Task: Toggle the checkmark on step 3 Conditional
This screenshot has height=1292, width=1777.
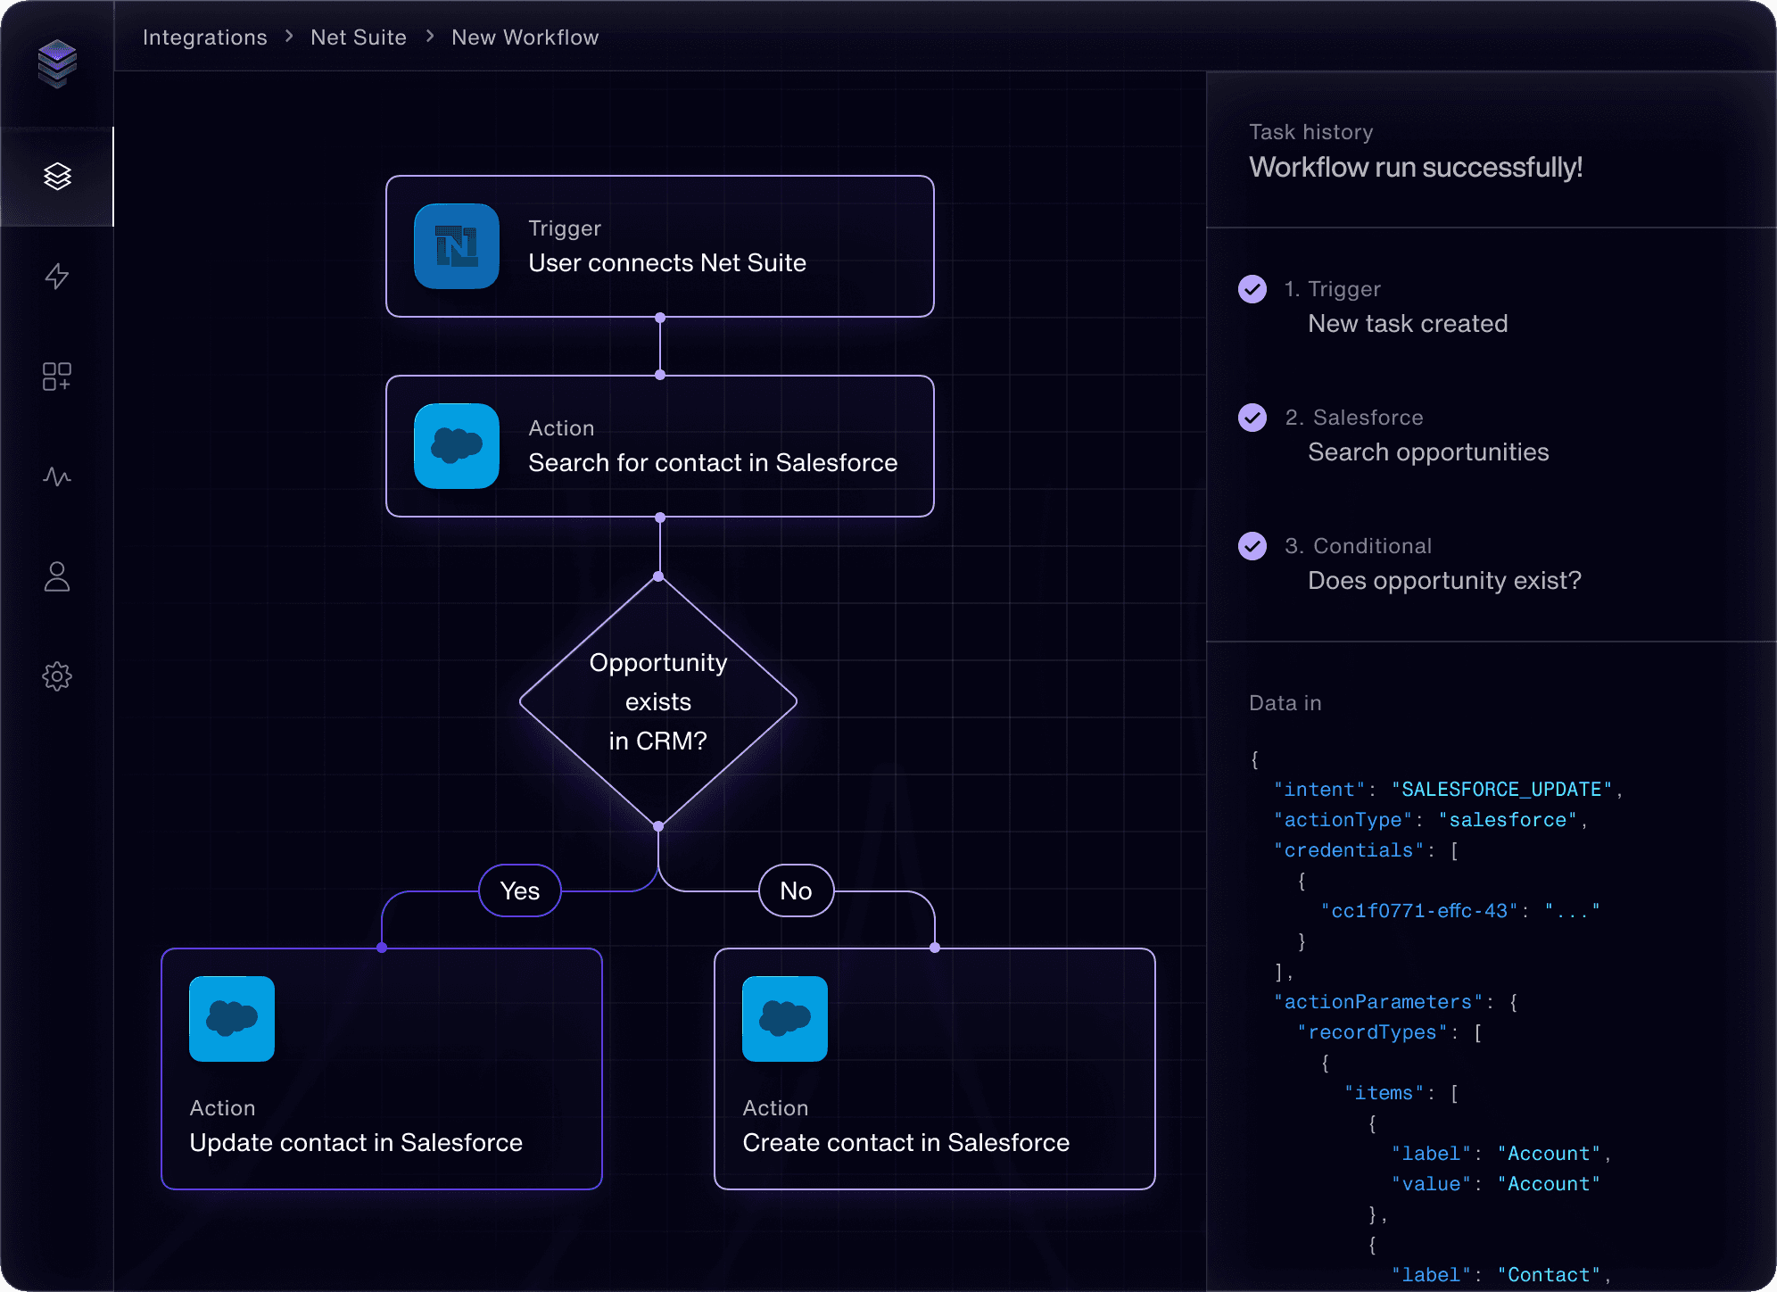Action: 1253,546
